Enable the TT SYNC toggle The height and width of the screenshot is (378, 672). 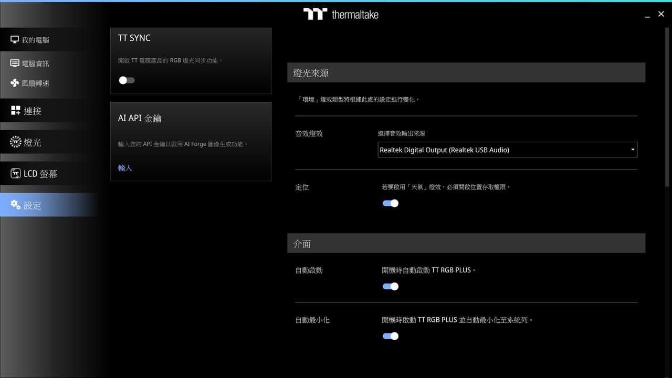pos(127,80)
